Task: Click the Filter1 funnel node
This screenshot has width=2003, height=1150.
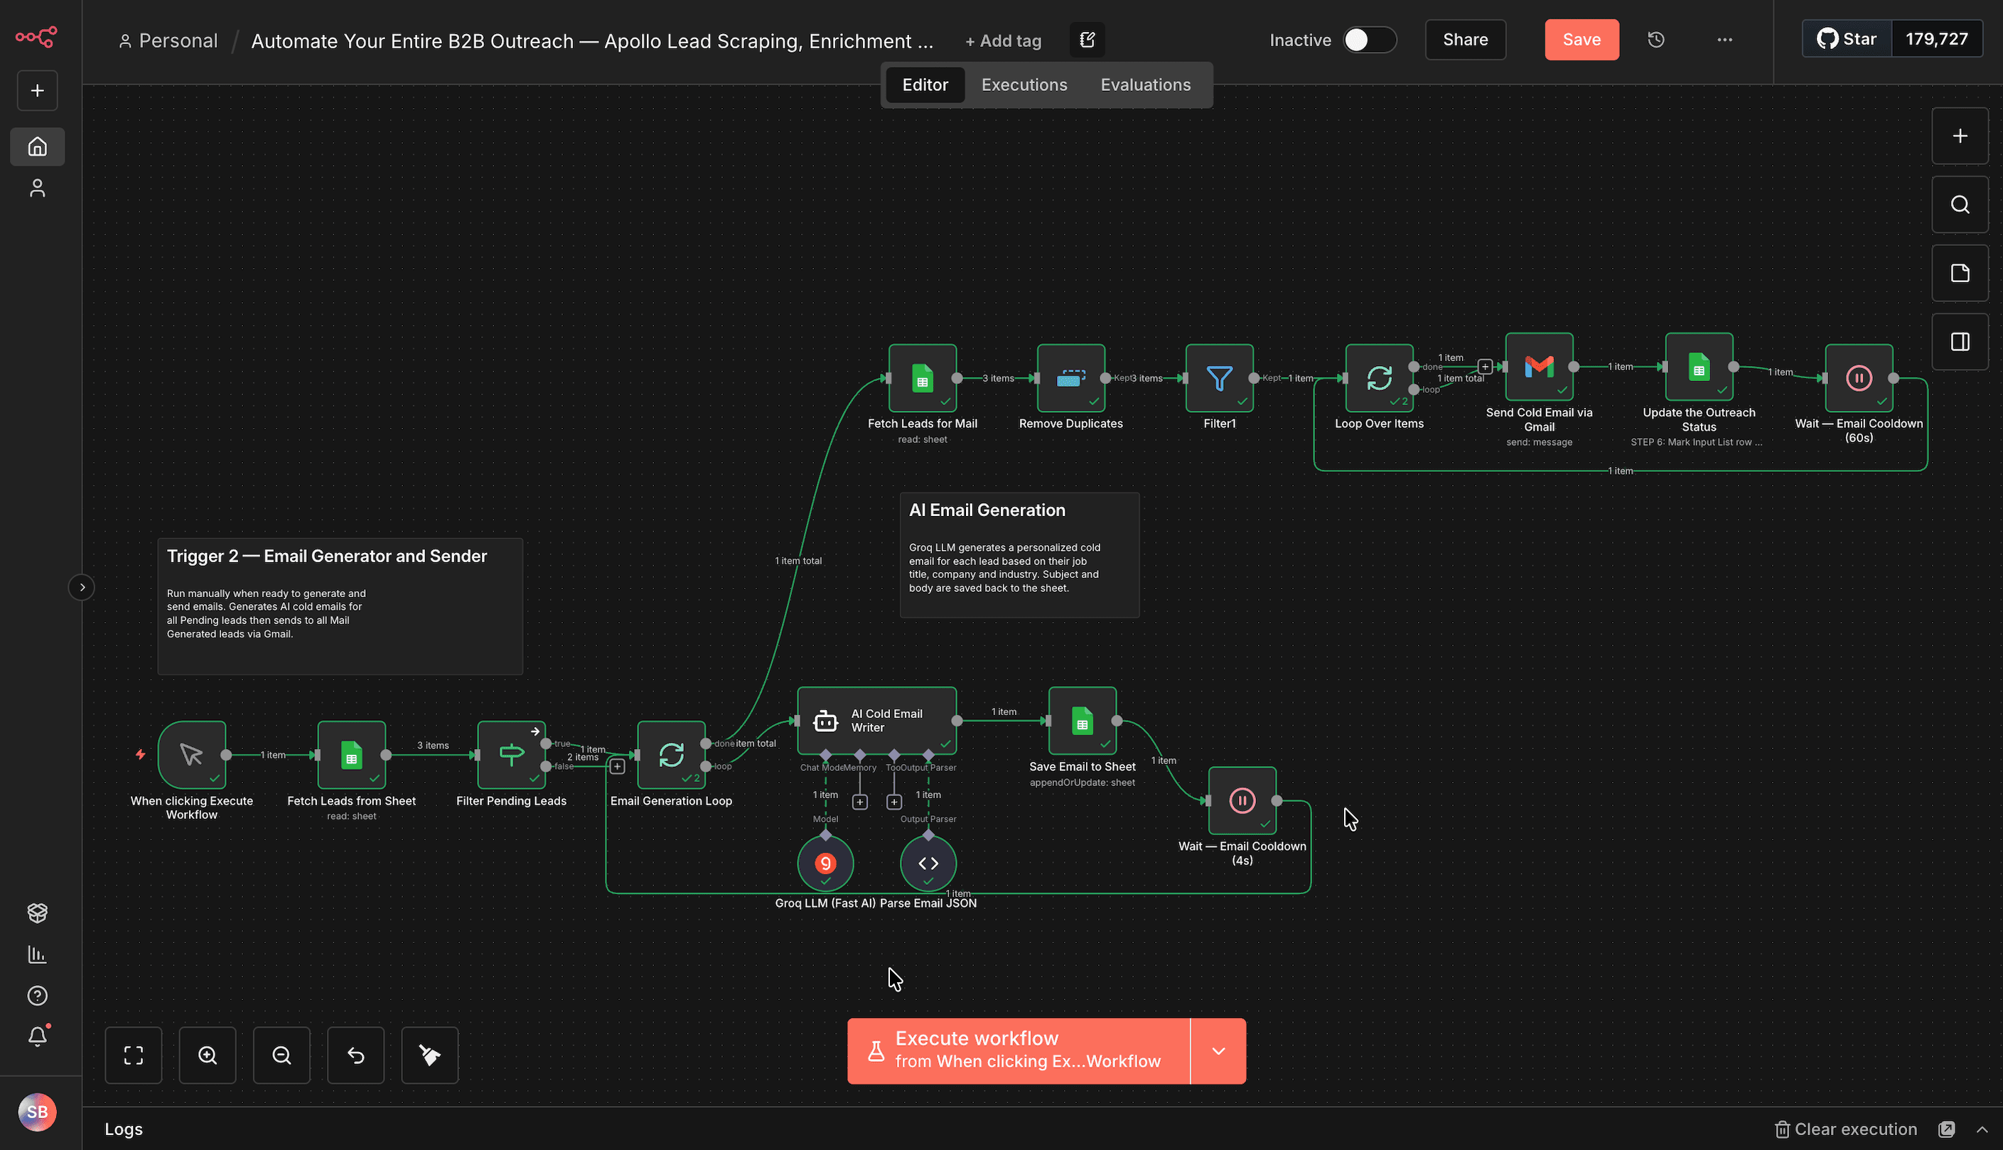Action: (x=1219, y=377)
